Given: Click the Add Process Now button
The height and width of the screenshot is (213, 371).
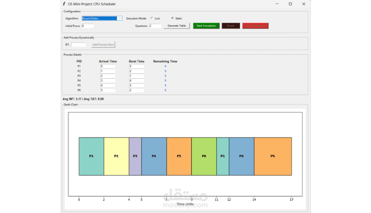Looking at the screenshot, I should [x=103, y=44].
